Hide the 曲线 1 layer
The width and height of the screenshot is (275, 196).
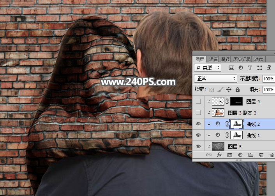click(x=198, y=135)
